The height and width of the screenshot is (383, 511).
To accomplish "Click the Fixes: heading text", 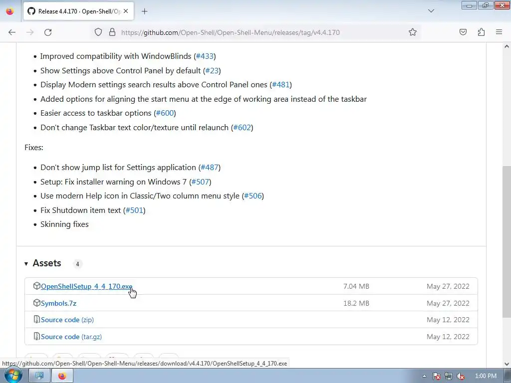I will pyautogui.click(x=34, y=147).
